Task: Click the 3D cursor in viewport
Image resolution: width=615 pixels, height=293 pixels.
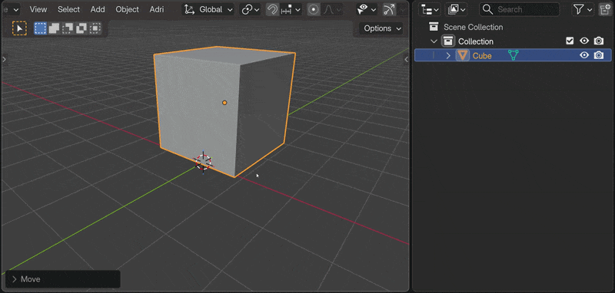Action: (203, 162)
